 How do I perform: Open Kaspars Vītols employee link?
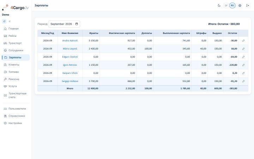[70, 73]
